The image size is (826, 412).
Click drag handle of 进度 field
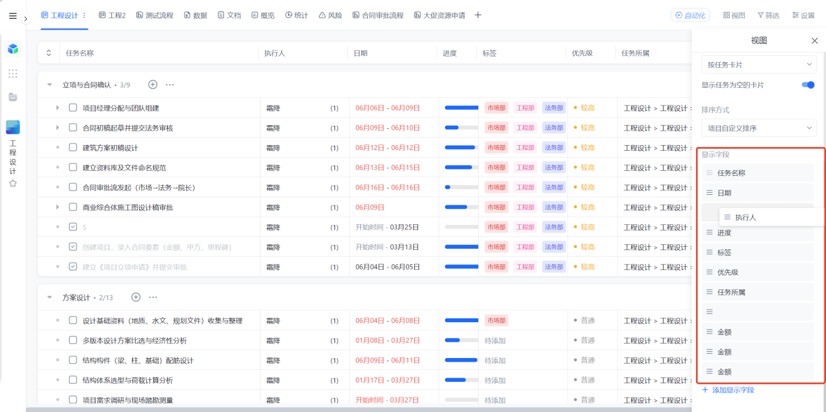(709, 232)
